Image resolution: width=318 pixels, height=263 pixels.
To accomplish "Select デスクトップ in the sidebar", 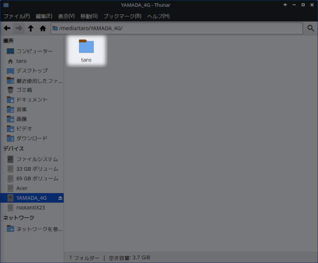I will pos(32,71).
